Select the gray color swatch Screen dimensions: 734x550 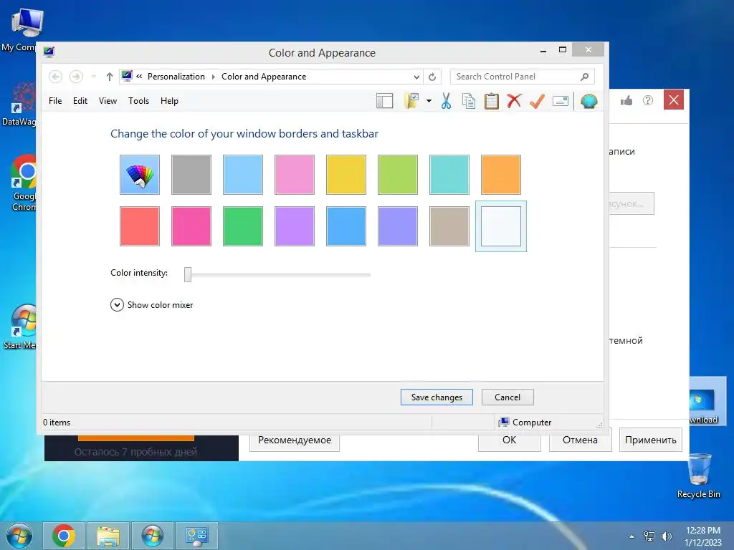(191, 175)
